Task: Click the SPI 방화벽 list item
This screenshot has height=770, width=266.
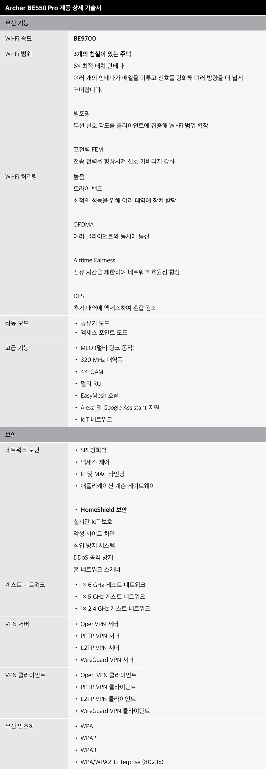Action: coord(93,450)
